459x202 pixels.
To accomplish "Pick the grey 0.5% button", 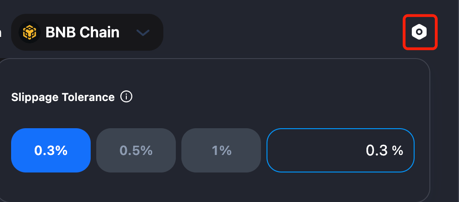I will click(x=136, y=150).
